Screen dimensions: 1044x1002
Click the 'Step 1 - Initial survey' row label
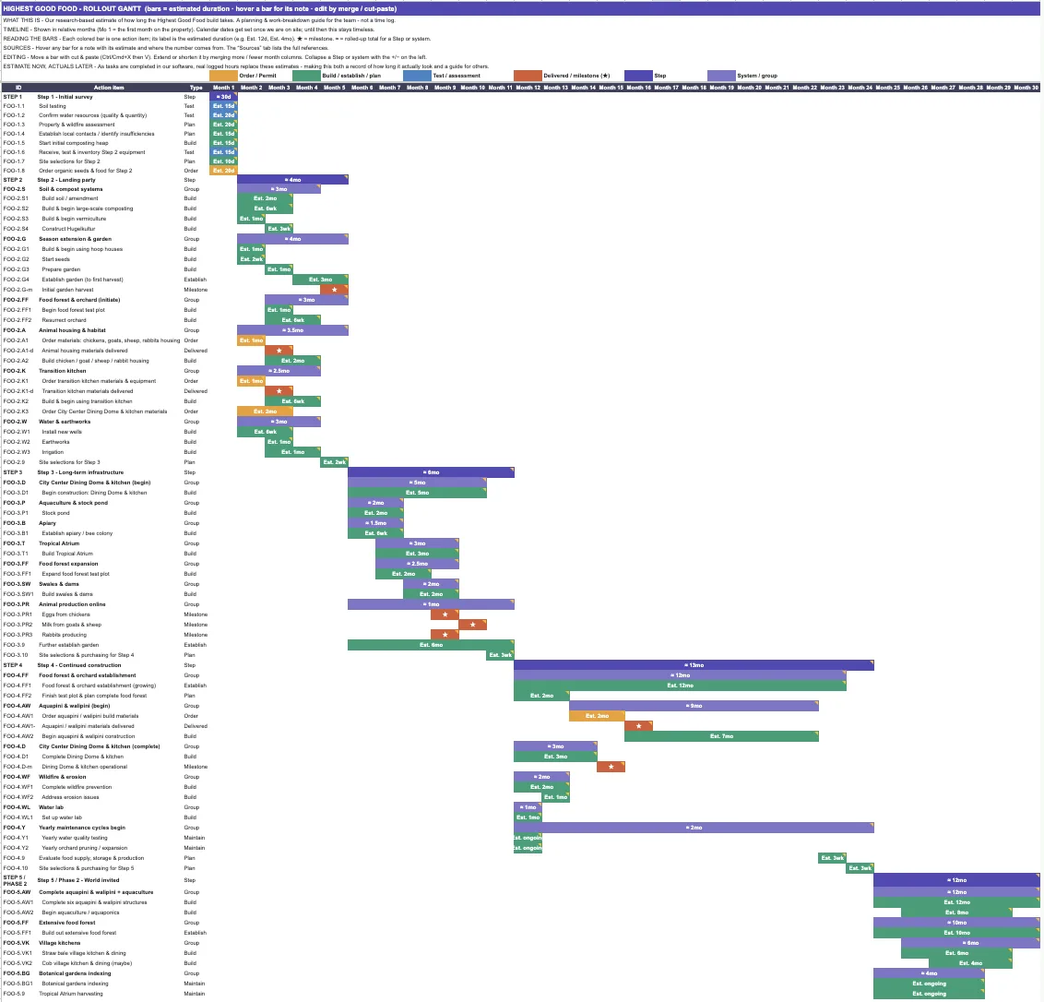(65, 97)
